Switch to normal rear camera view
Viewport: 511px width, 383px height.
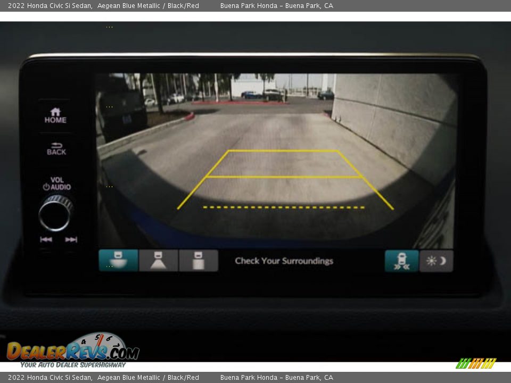[159, 261]
